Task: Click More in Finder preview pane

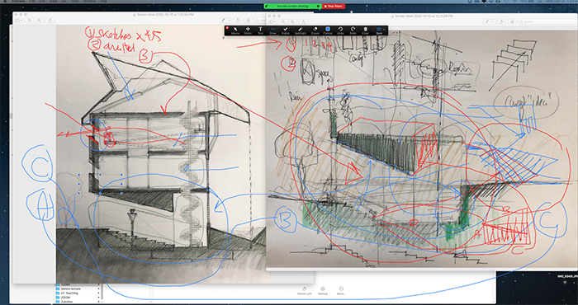Action: (x=341, y=291)
